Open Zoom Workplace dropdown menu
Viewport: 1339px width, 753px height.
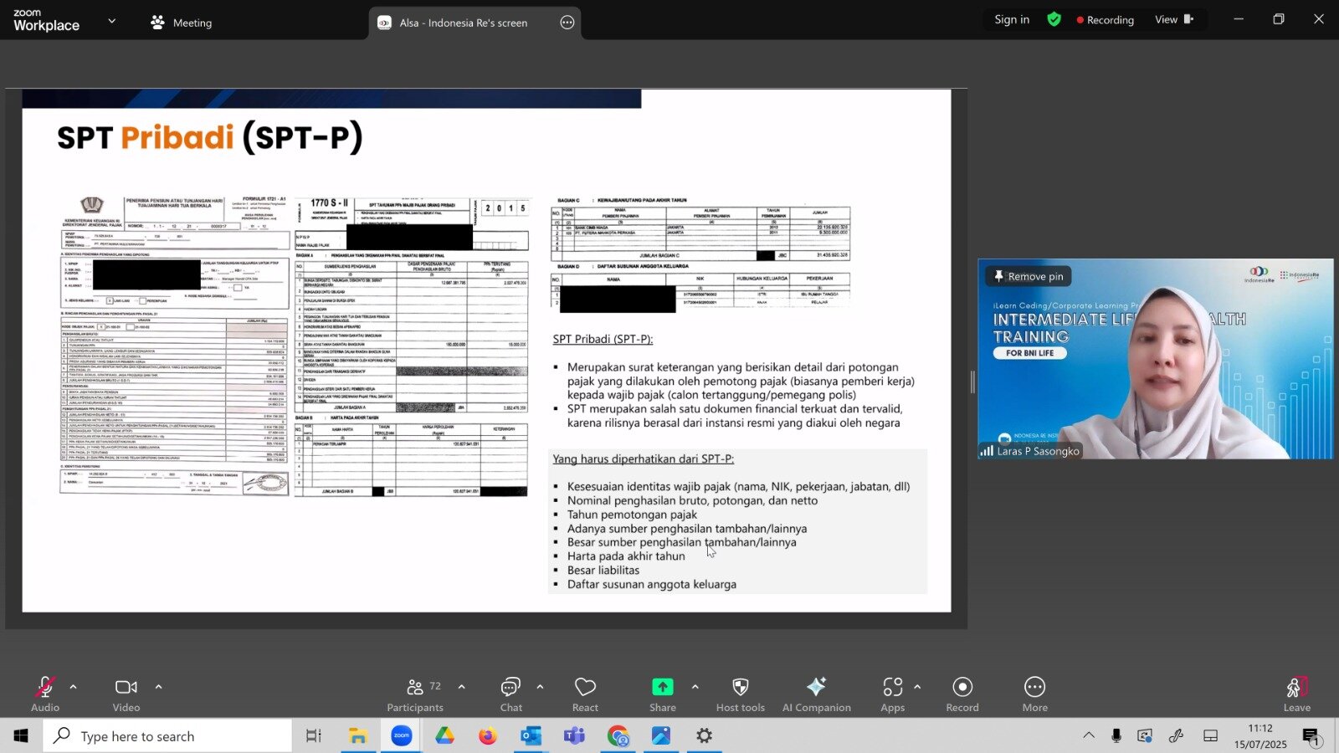[x=112, y=21]
